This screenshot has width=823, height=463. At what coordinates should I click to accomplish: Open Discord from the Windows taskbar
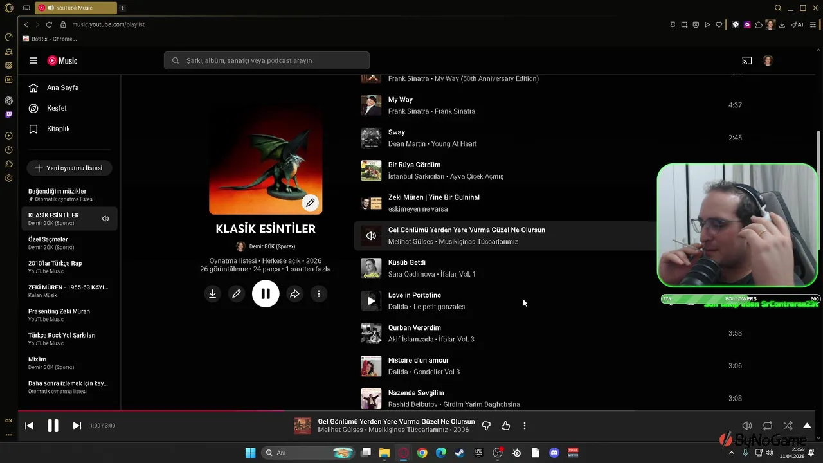[x=554, y=453]
